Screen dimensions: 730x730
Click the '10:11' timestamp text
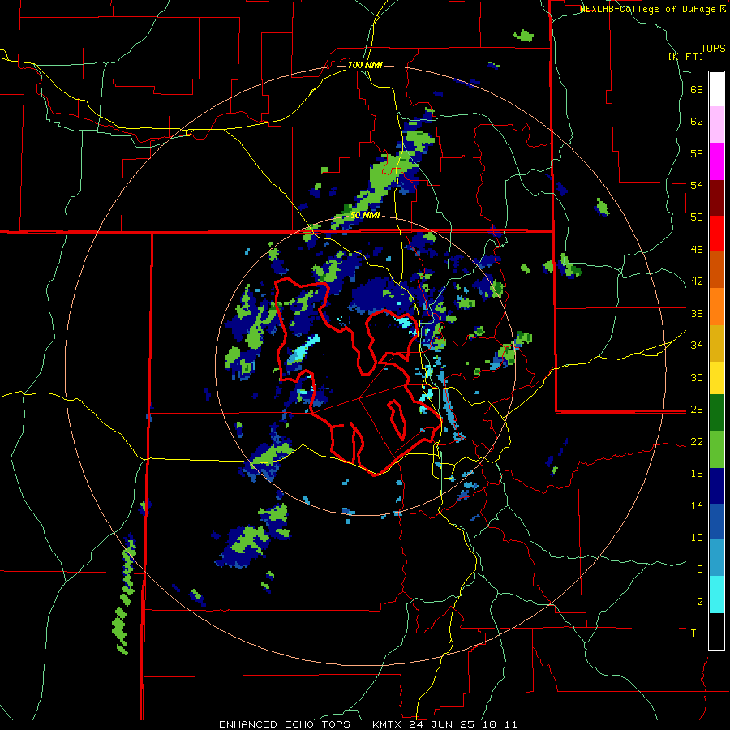500,724
